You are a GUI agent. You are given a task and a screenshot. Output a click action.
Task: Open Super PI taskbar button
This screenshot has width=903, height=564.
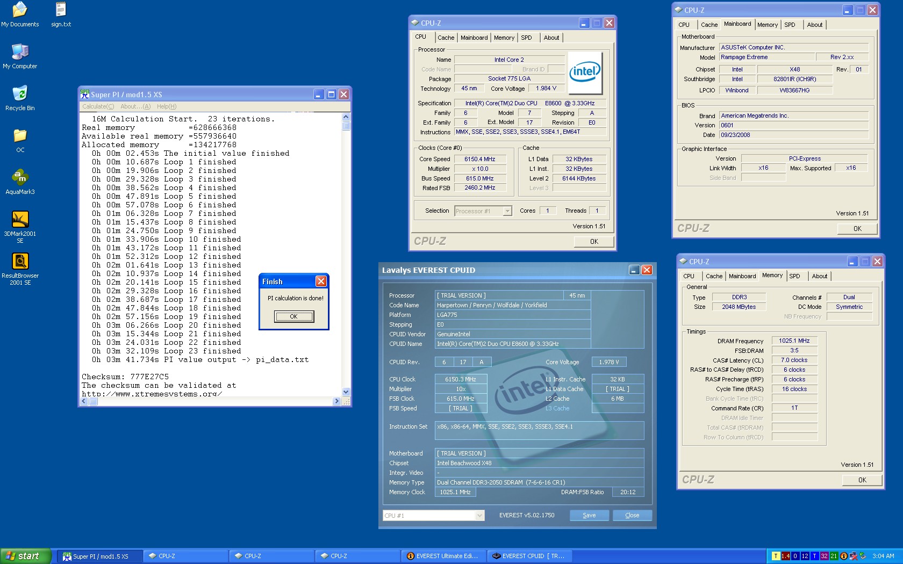click(x=100, y=556)
